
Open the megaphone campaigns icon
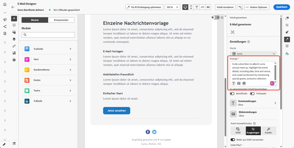pyautogui.click(x=5, y=20)
